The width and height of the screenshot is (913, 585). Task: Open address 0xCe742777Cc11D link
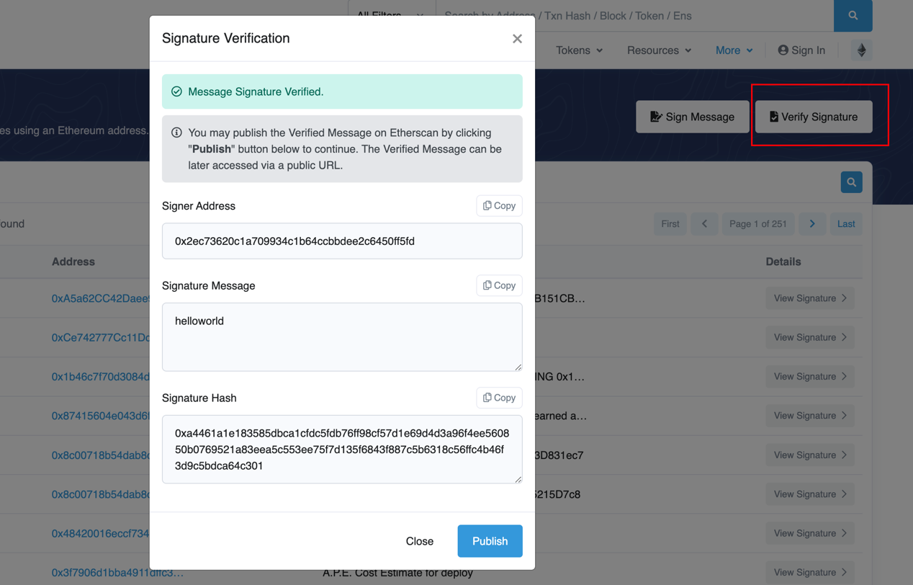[x=100, y=338]
